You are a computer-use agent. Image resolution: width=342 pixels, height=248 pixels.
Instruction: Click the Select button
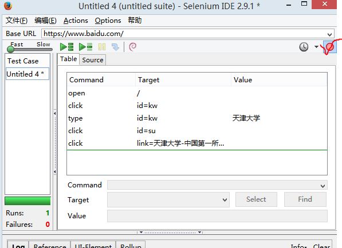(256, 199)
